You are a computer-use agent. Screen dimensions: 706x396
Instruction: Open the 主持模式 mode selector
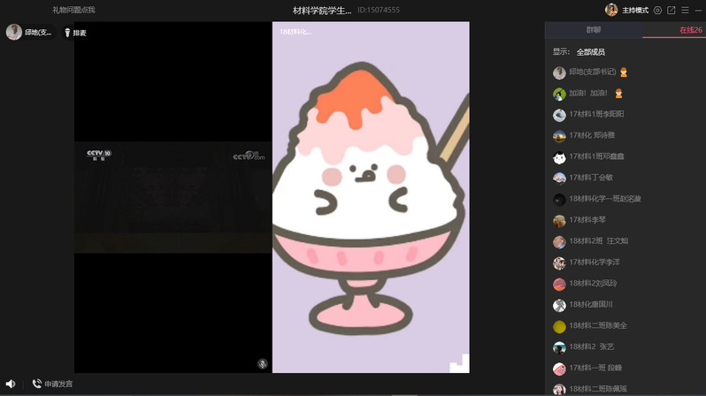click(x=635, y=11)
